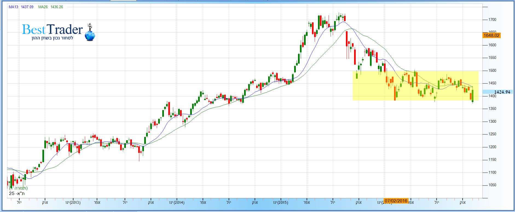The height and width of the screenshot is (212, 515).
Task: Click the Hebrew slogan under BestTrader logo
Action: [52, 38]
